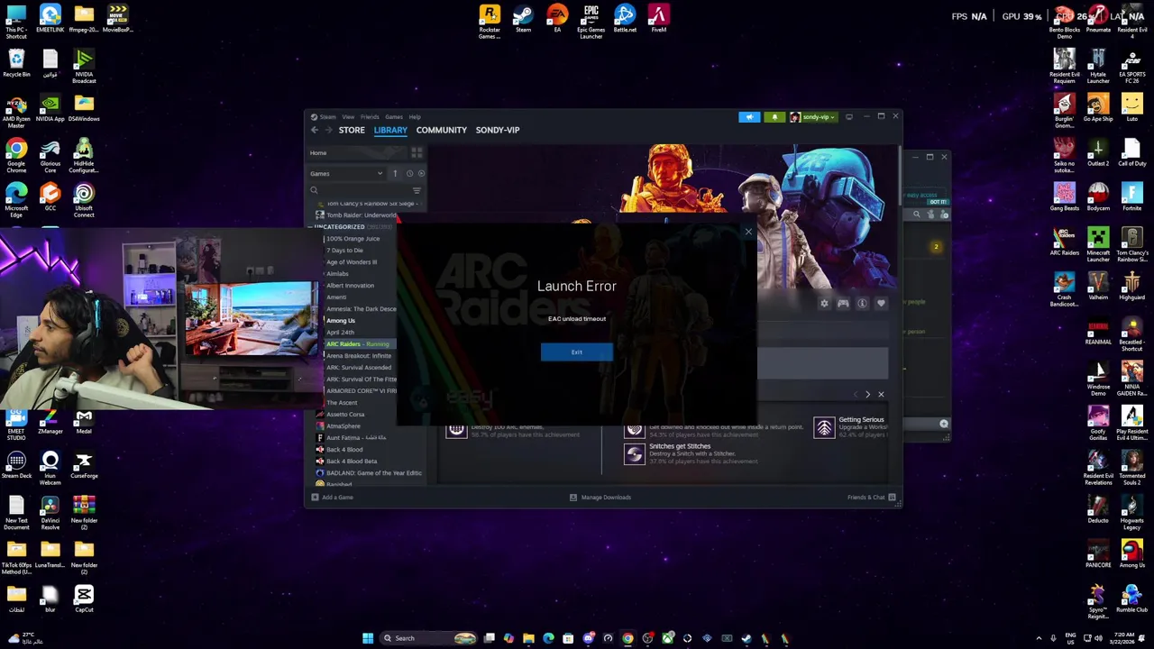Open Steam from the taskbar

click(746, 638)
